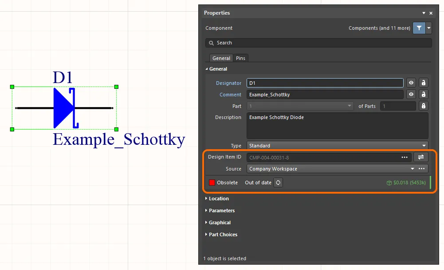The width and height of the screenshot is (444, 270).
Task: Click the Out of date status text
Action: click(258, 183)
